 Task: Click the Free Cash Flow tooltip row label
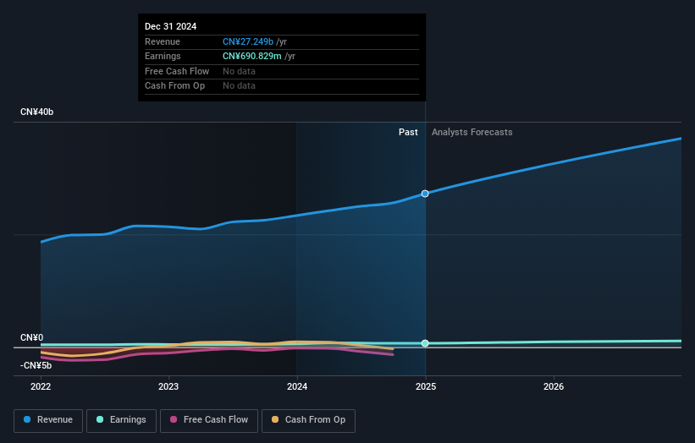click(x=177, y=71)
